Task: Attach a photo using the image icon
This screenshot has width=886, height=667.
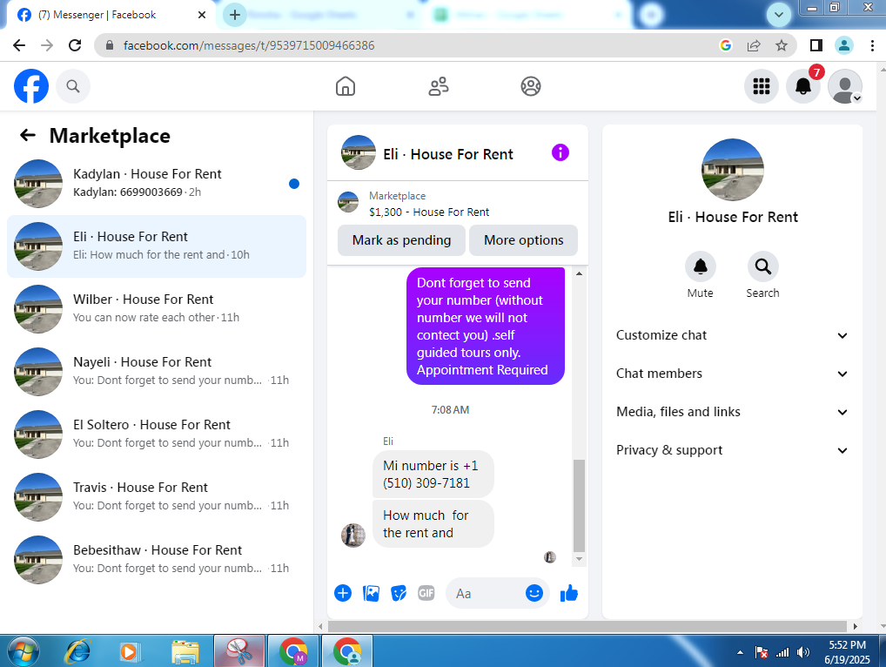Action: 371,593
